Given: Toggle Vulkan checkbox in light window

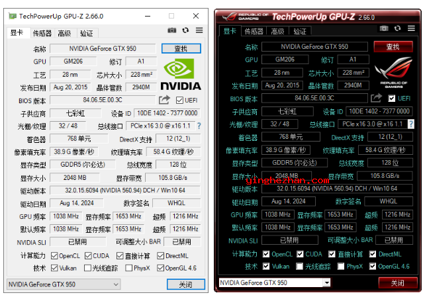Looking at the screenshot, I should click(x=54, y=268).
